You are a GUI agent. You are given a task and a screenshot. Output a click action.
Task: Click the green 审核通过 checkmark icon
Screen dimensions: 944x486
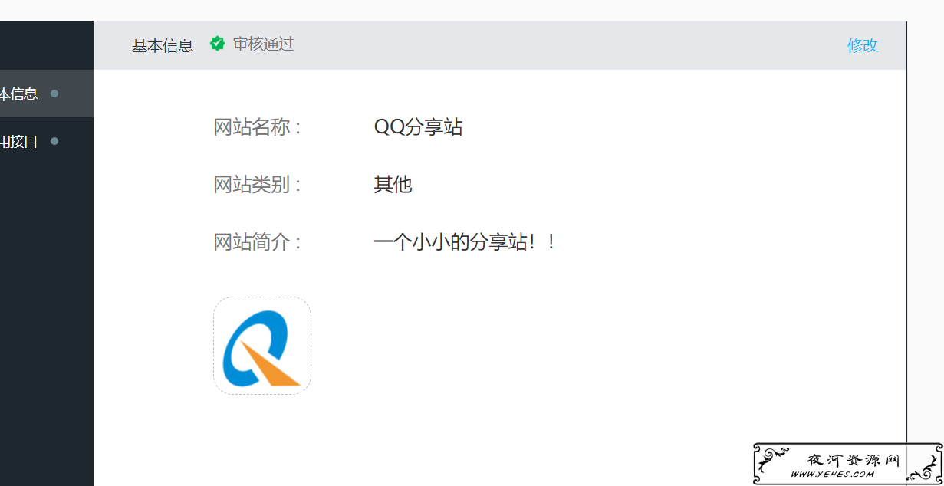coord(218,44)
